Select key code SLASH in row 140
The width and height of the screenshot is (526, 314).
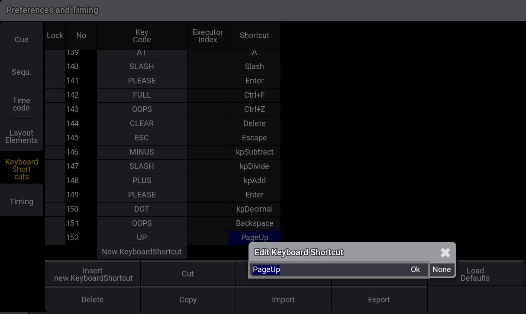[142, 67]
